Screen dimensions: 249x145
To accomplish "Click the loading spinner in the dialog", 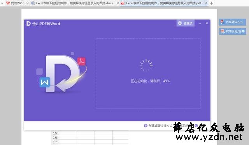I will tap(146, 66).
